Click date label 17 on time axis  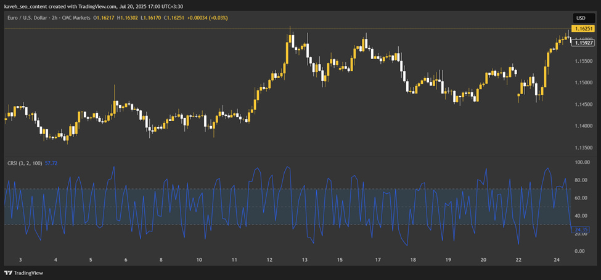[378, 260]
